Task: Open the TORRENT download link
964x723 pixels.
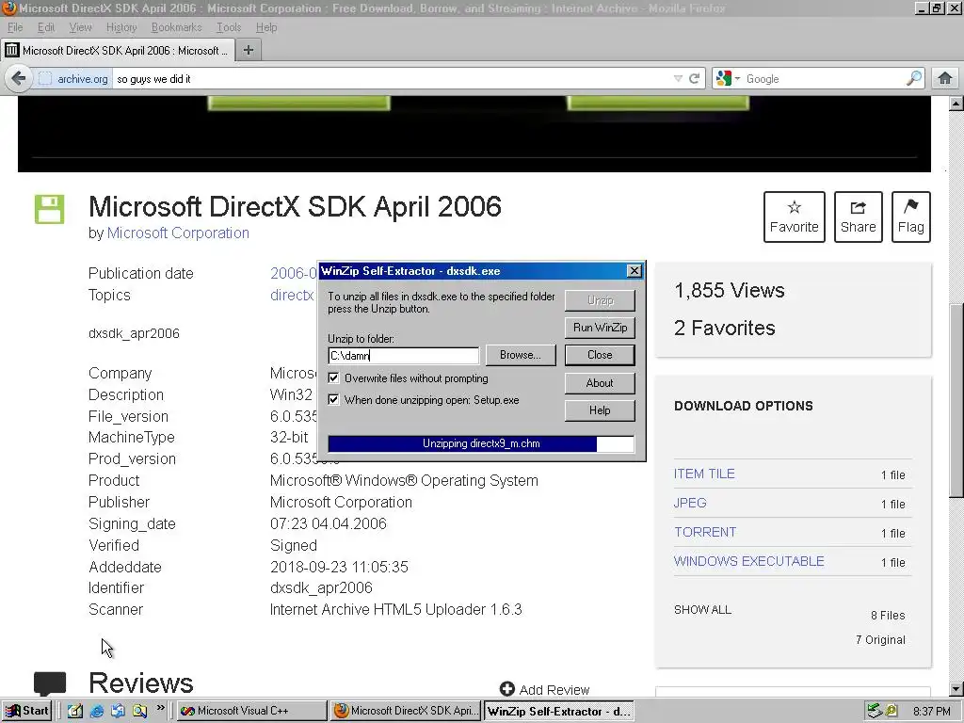Action: click(704, 532)
